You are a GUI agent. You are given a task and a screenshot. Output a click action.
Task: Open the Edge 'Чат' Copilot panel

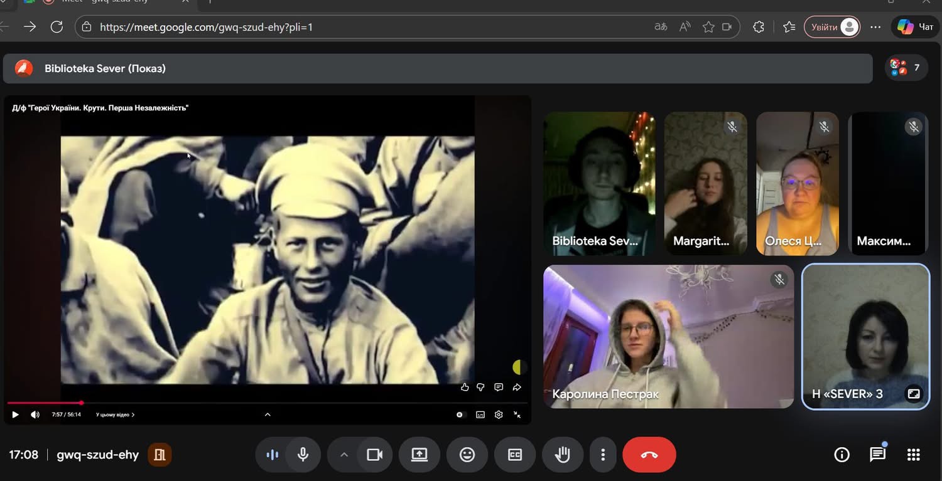pyautogui.click(x=916, y=27)
